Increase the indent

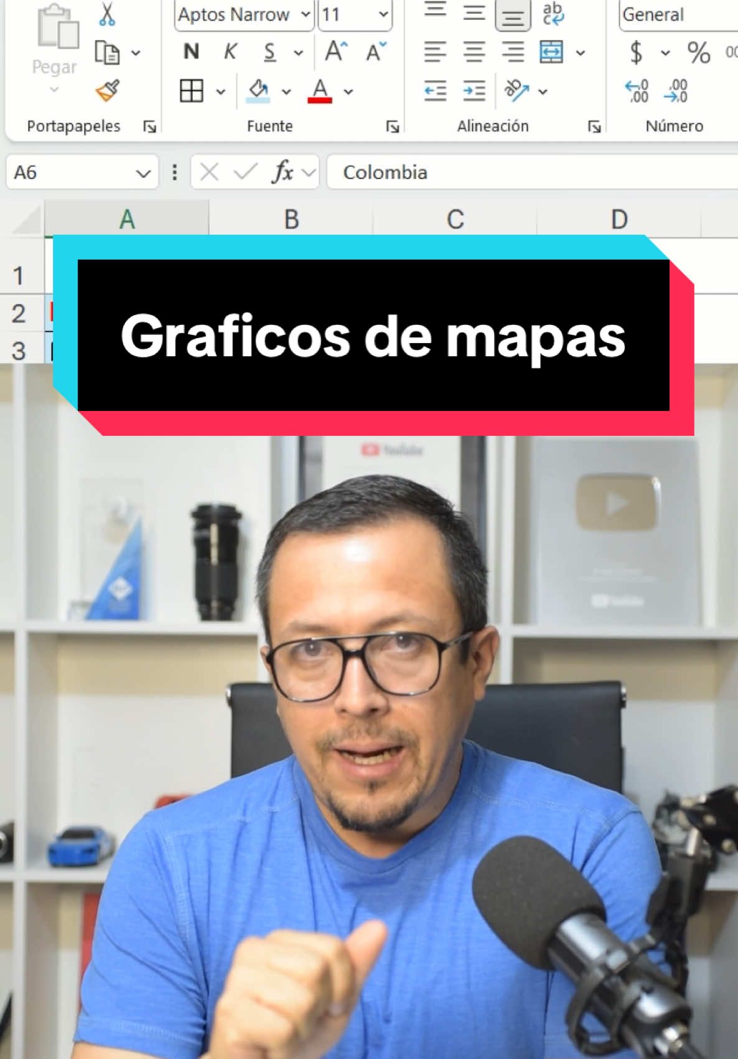[474, 91]
